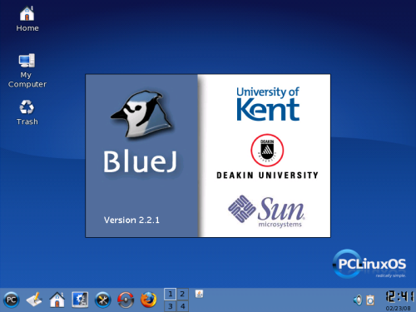The width and height of the screenshot is (416, 312).
Task: Launch Firefox web browser
Action: [x=149, y=300]
